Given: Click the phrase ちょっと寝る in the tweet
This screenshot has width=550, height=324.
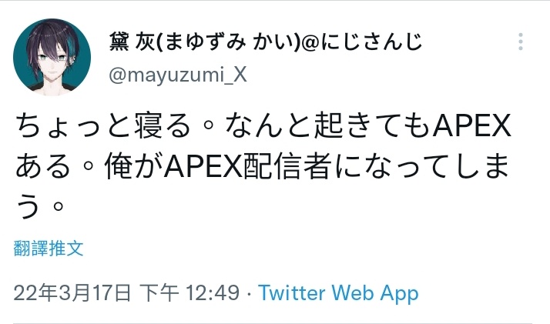Looking at the screenshot, I should click(103, 125).
